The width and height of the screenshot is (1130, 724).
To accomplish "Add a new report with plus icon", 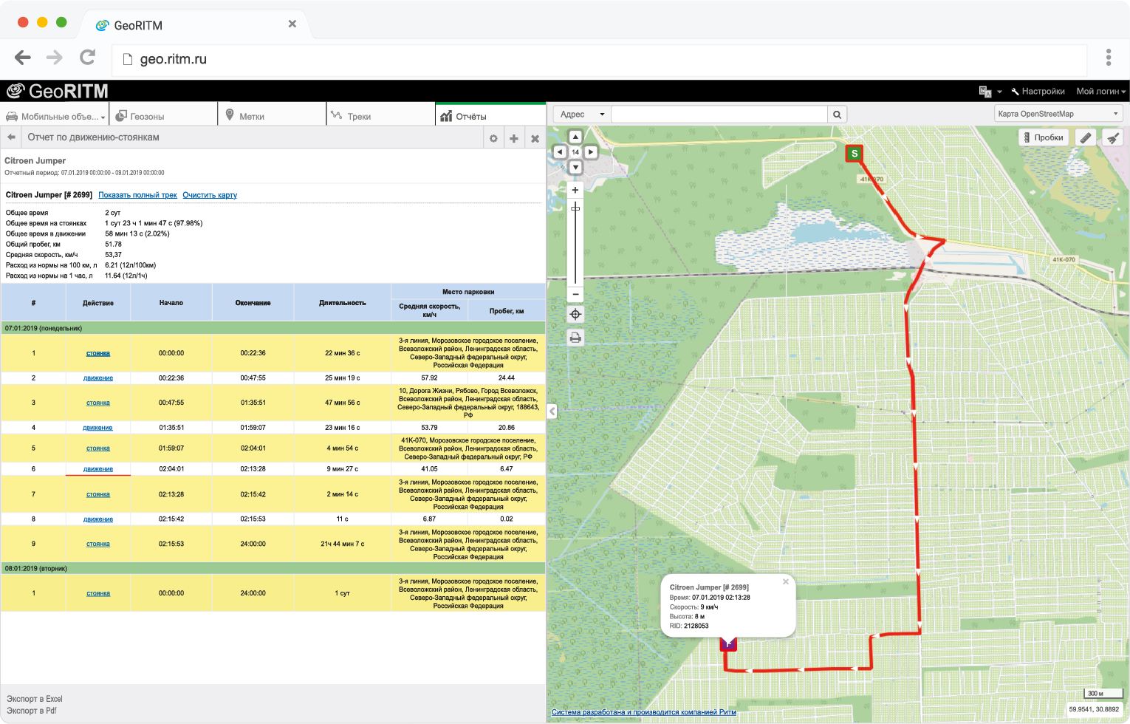I will [x=514, y=138].
